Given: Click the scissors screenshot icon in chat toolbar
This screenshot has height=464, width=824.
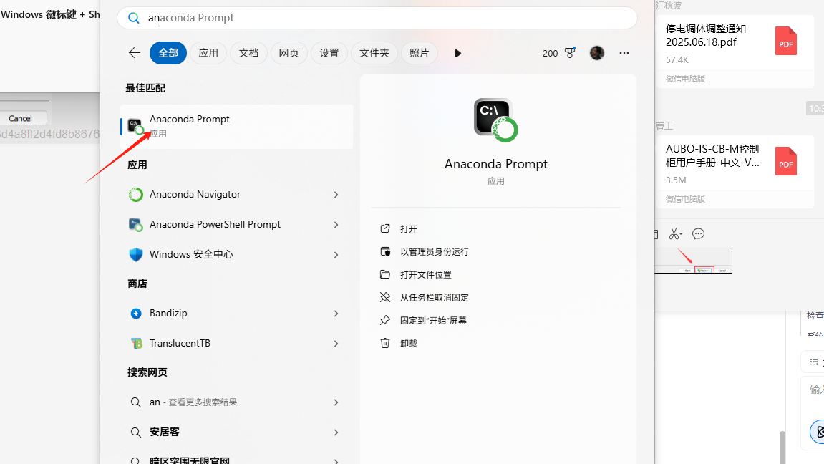Looking at the screenshot, I should click(x=675, y=234).
